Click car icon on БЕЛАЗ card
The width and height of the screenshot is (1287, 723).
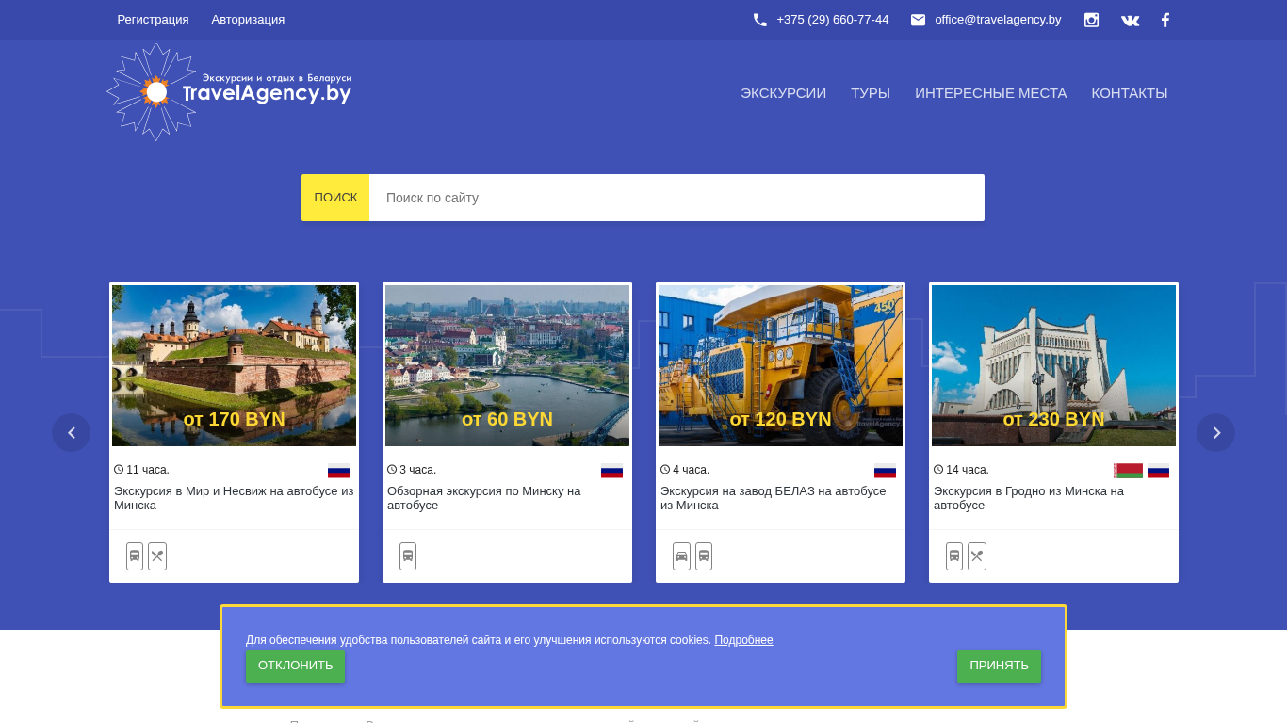pyautogui.click(x=681, y=556)
